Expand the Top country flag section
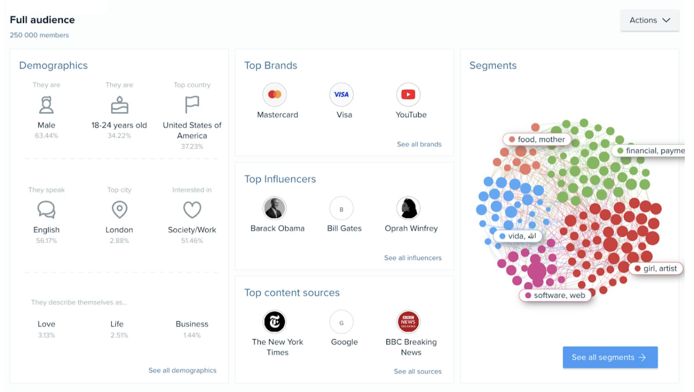Image resolution: width=694 pixels, height=392 pixels. point(191,105)
